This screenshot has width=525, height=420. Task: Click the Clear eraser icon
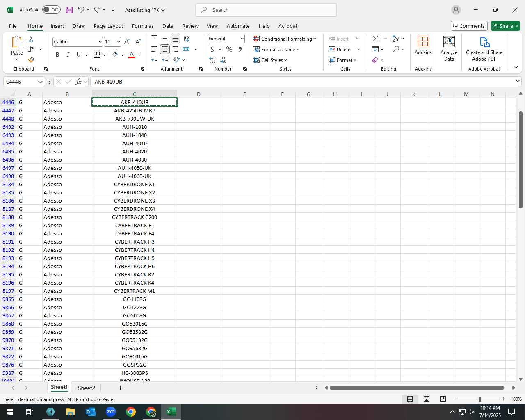[x=375, y=60]
